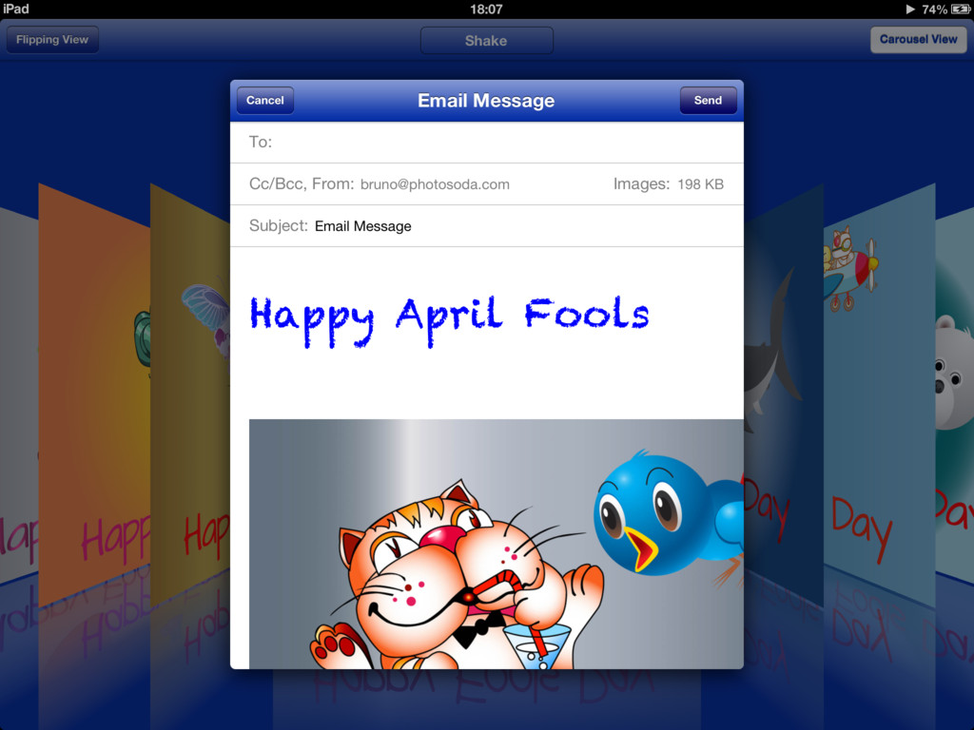Tap the Happy April Fools text
The image size is (974, 730).
(449, 319)
